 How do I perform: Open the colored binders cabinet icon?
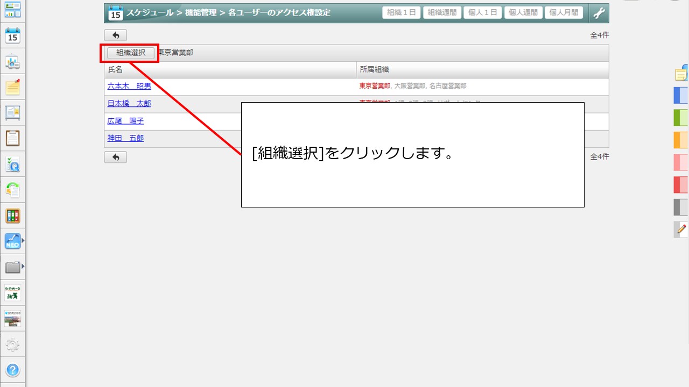(12, 216)
